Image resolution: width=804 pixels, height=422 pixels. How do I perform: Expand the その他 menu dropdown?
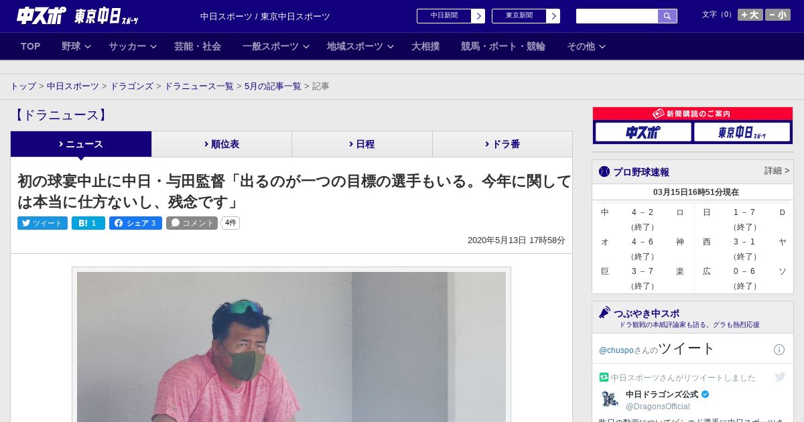[x=586, y=46]
